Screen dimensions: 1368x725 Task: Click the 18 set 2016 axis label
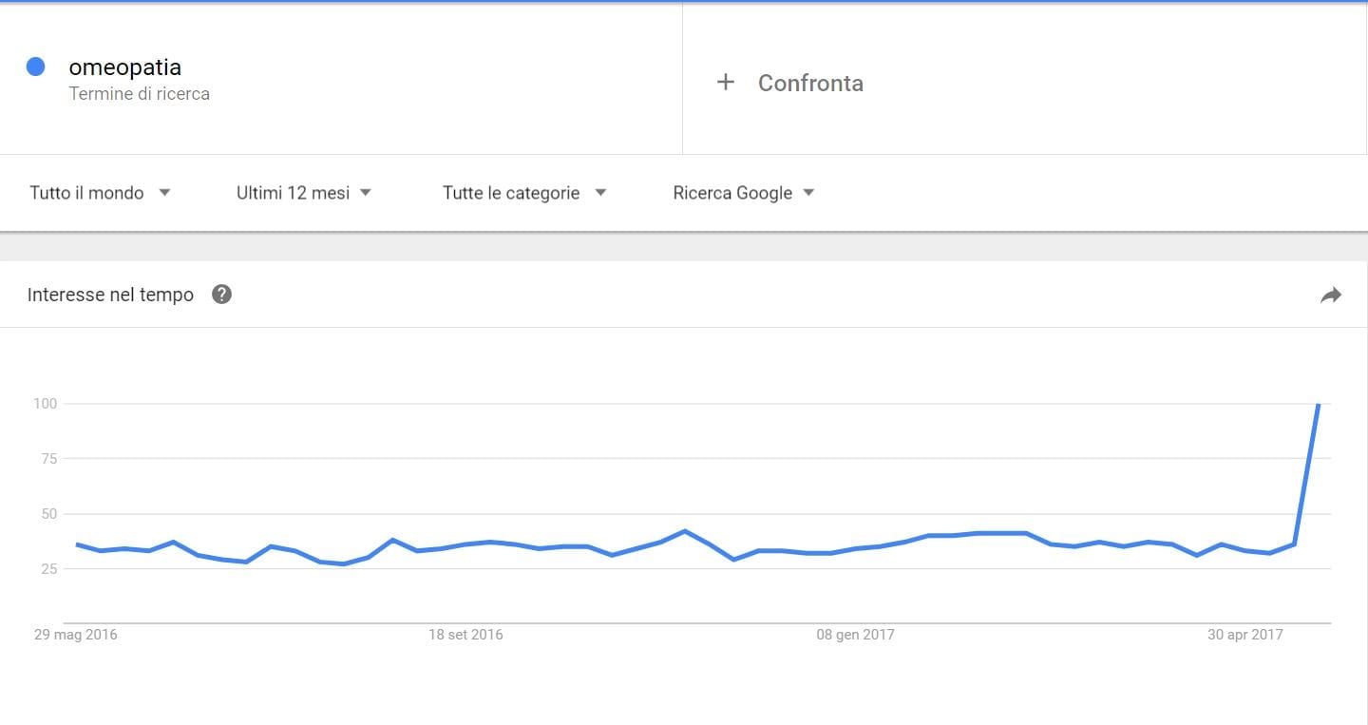pos(465,635)
